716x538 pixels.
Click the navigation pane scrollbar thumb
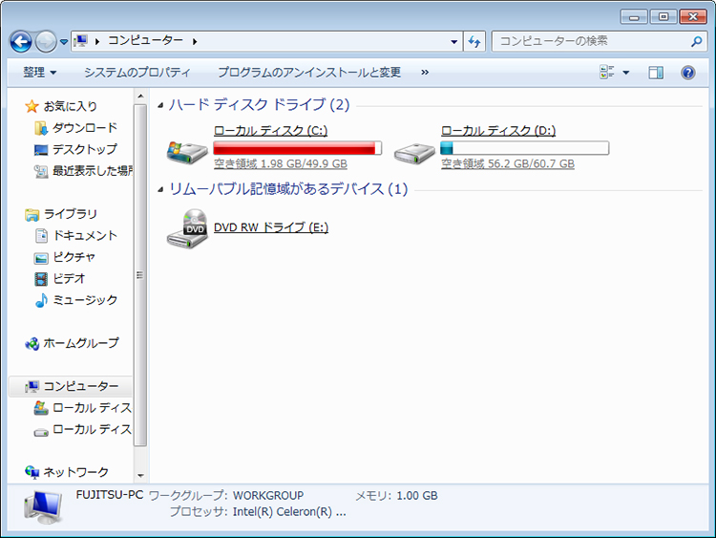140,274
